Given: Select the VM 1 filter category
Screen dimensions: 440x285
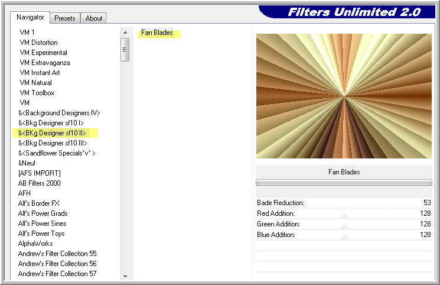Looking at the screenshot, I should coord(27,33).
